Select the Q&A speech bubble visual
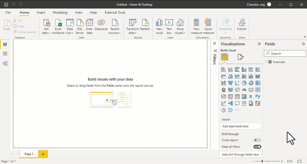This screenshot has width=307, height=164. [x=237, y=103]
